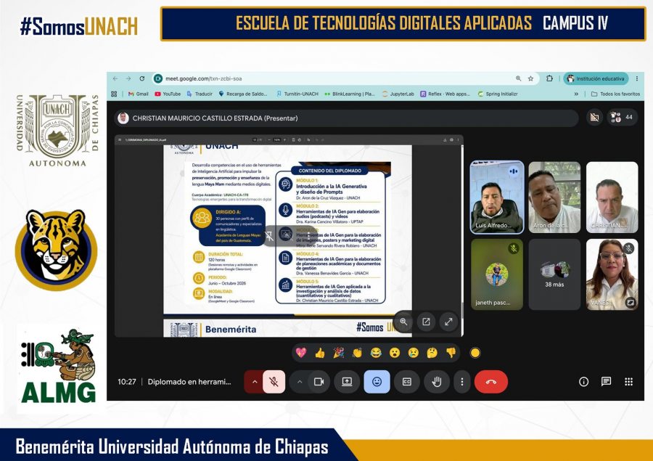
Task: Open meeting details info icon
Action: [x=584, y=382]
